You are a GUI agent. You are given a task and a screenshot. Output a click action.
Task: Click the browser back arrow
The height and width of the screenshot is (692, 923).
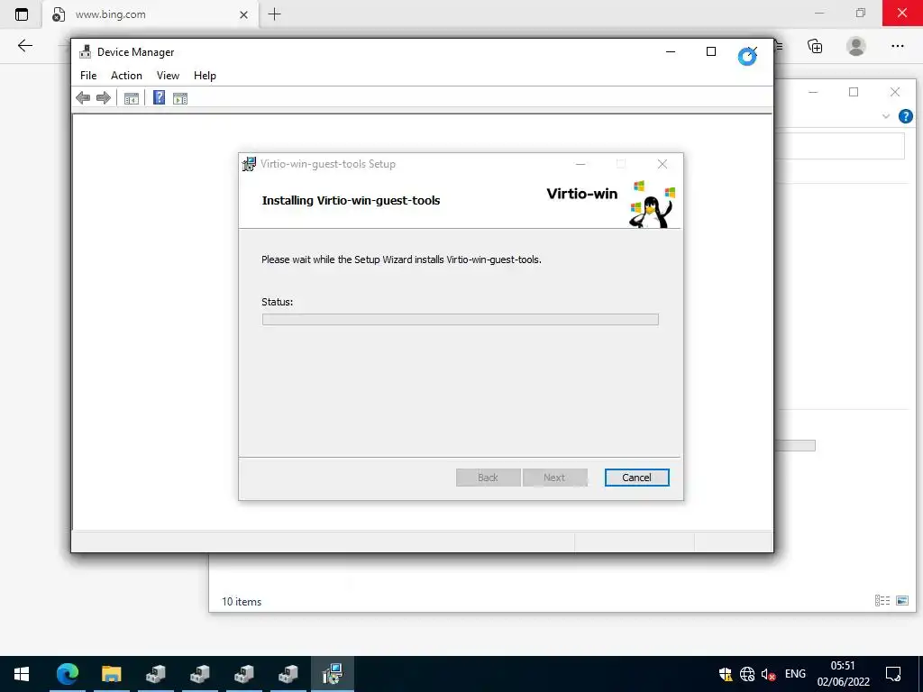pyautogui.click(x=24, y=46)
